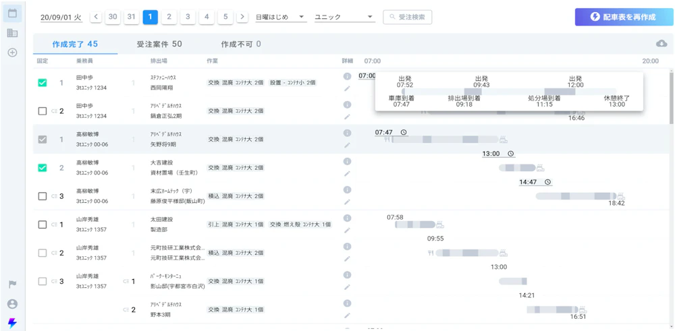Screen dimensions: 675x331
Task: Select date 5 in the date picker
Action: (x=225, y=18)
